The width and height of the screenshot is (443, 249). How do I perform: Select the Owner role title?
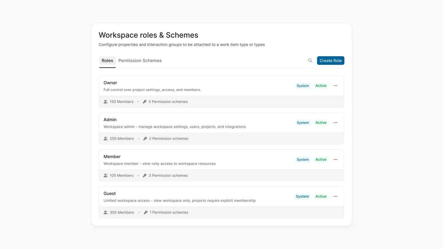pyautogui.click(x=110, y=83)
